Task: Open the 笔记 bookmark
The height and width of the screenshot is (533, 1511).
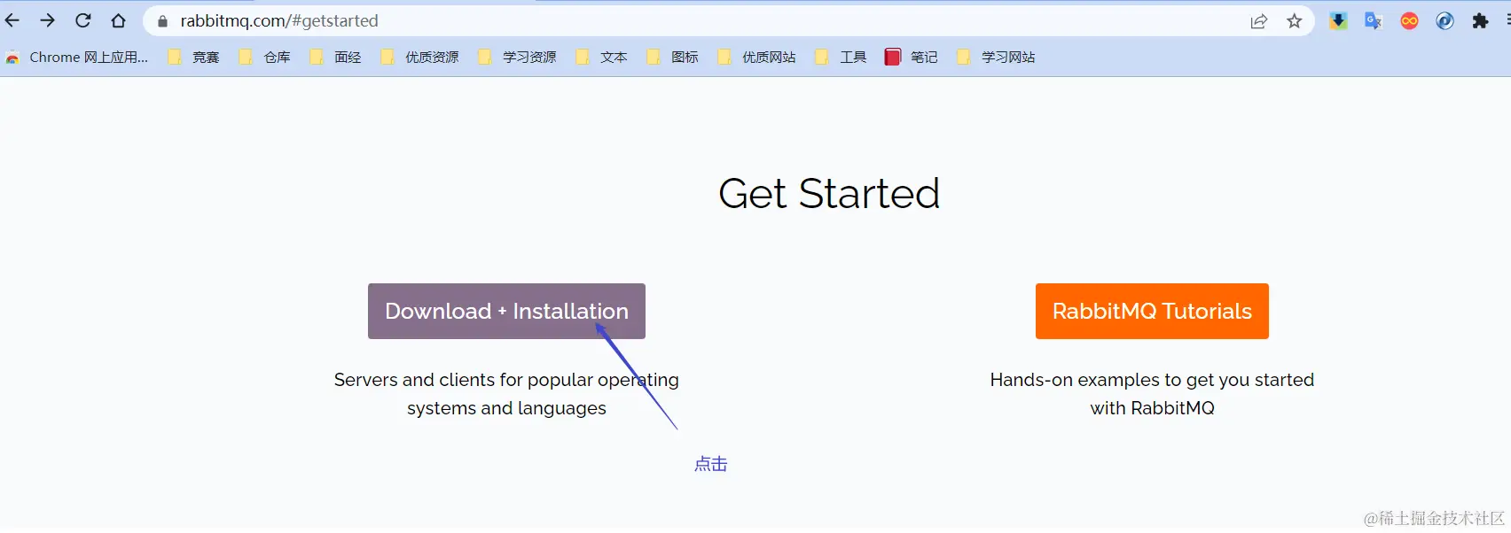Action: pos(912,58)
